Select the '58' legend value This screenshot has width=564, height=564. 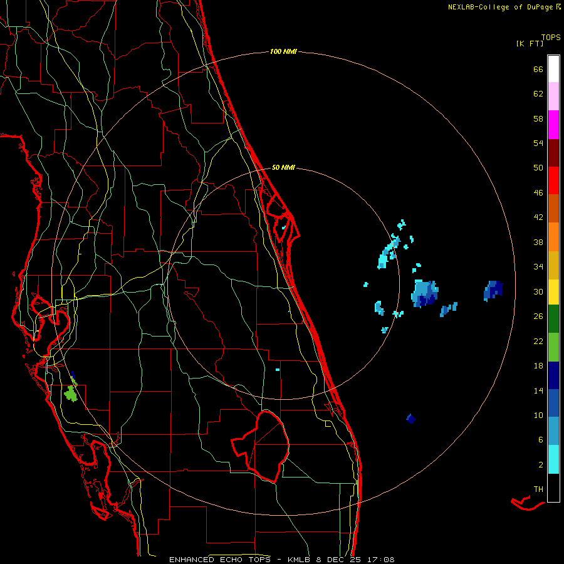coord(538,118)
